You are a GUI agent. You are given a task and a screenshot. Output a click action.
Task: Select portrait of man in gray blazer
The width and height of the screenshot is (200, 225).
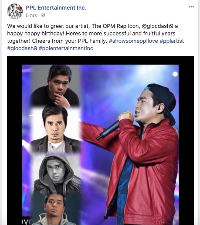pos(55,130)
